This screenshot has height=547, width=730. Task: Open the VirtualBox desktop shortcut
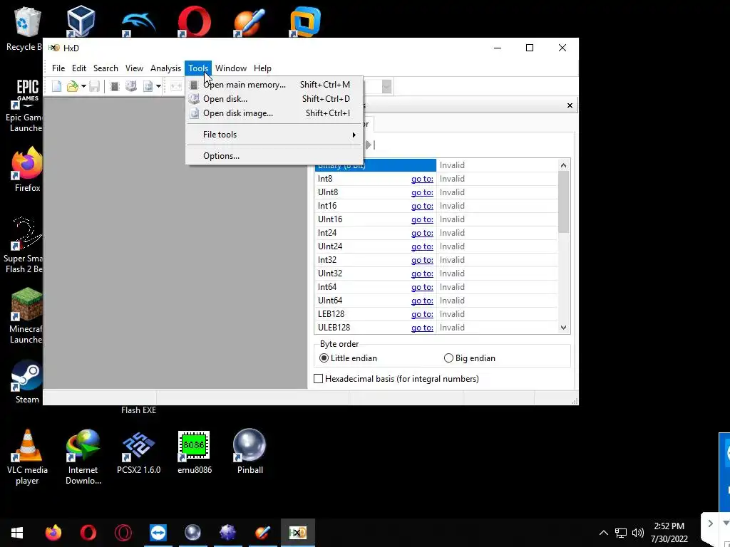(81, 21)
